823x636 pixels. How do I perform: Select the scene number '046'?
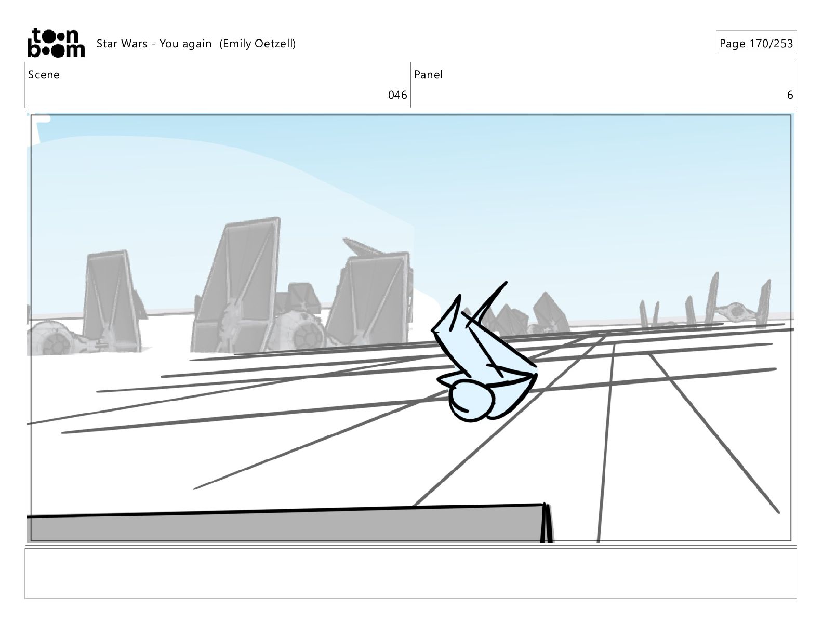(x=397, y=95)
